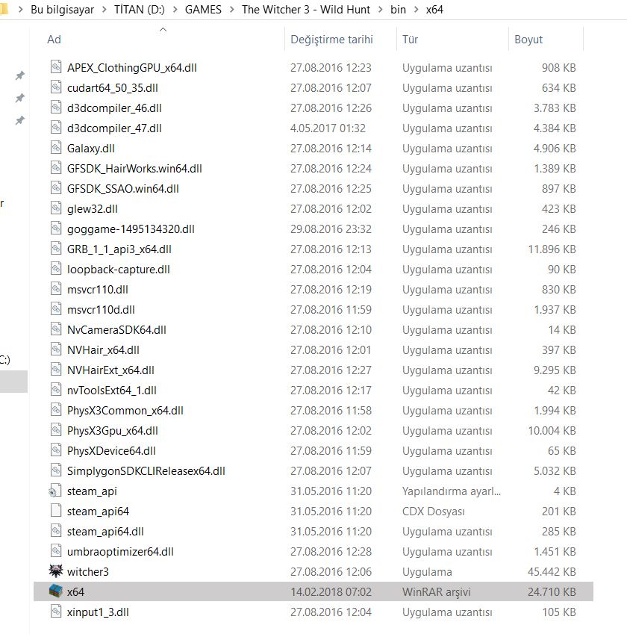Click the d3dcompiler_47.dll file icon
The width and height of the screenshot is (627, 634).
click(x=56, y=128)
